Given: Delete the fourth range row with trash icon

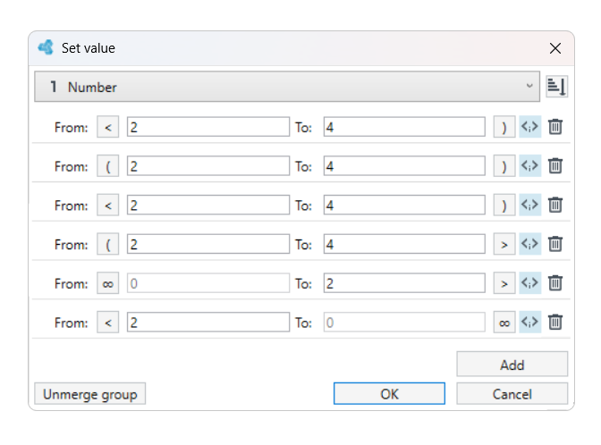Looking at the screenshot, I should pos(555,244).
